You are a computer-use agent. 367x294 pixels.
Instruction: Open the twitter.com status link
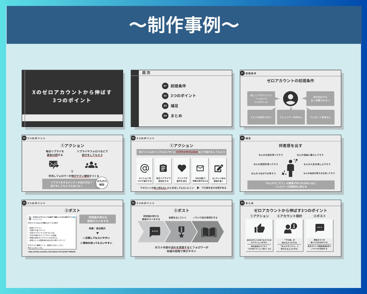(52, 252)
